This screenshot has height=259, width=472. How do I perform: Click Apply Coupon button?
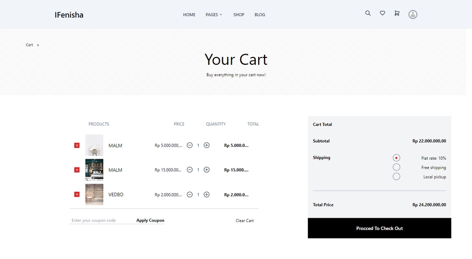[150, 220]
